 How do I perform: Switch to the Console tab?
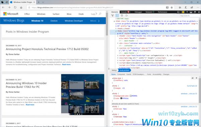pos(125,12)
